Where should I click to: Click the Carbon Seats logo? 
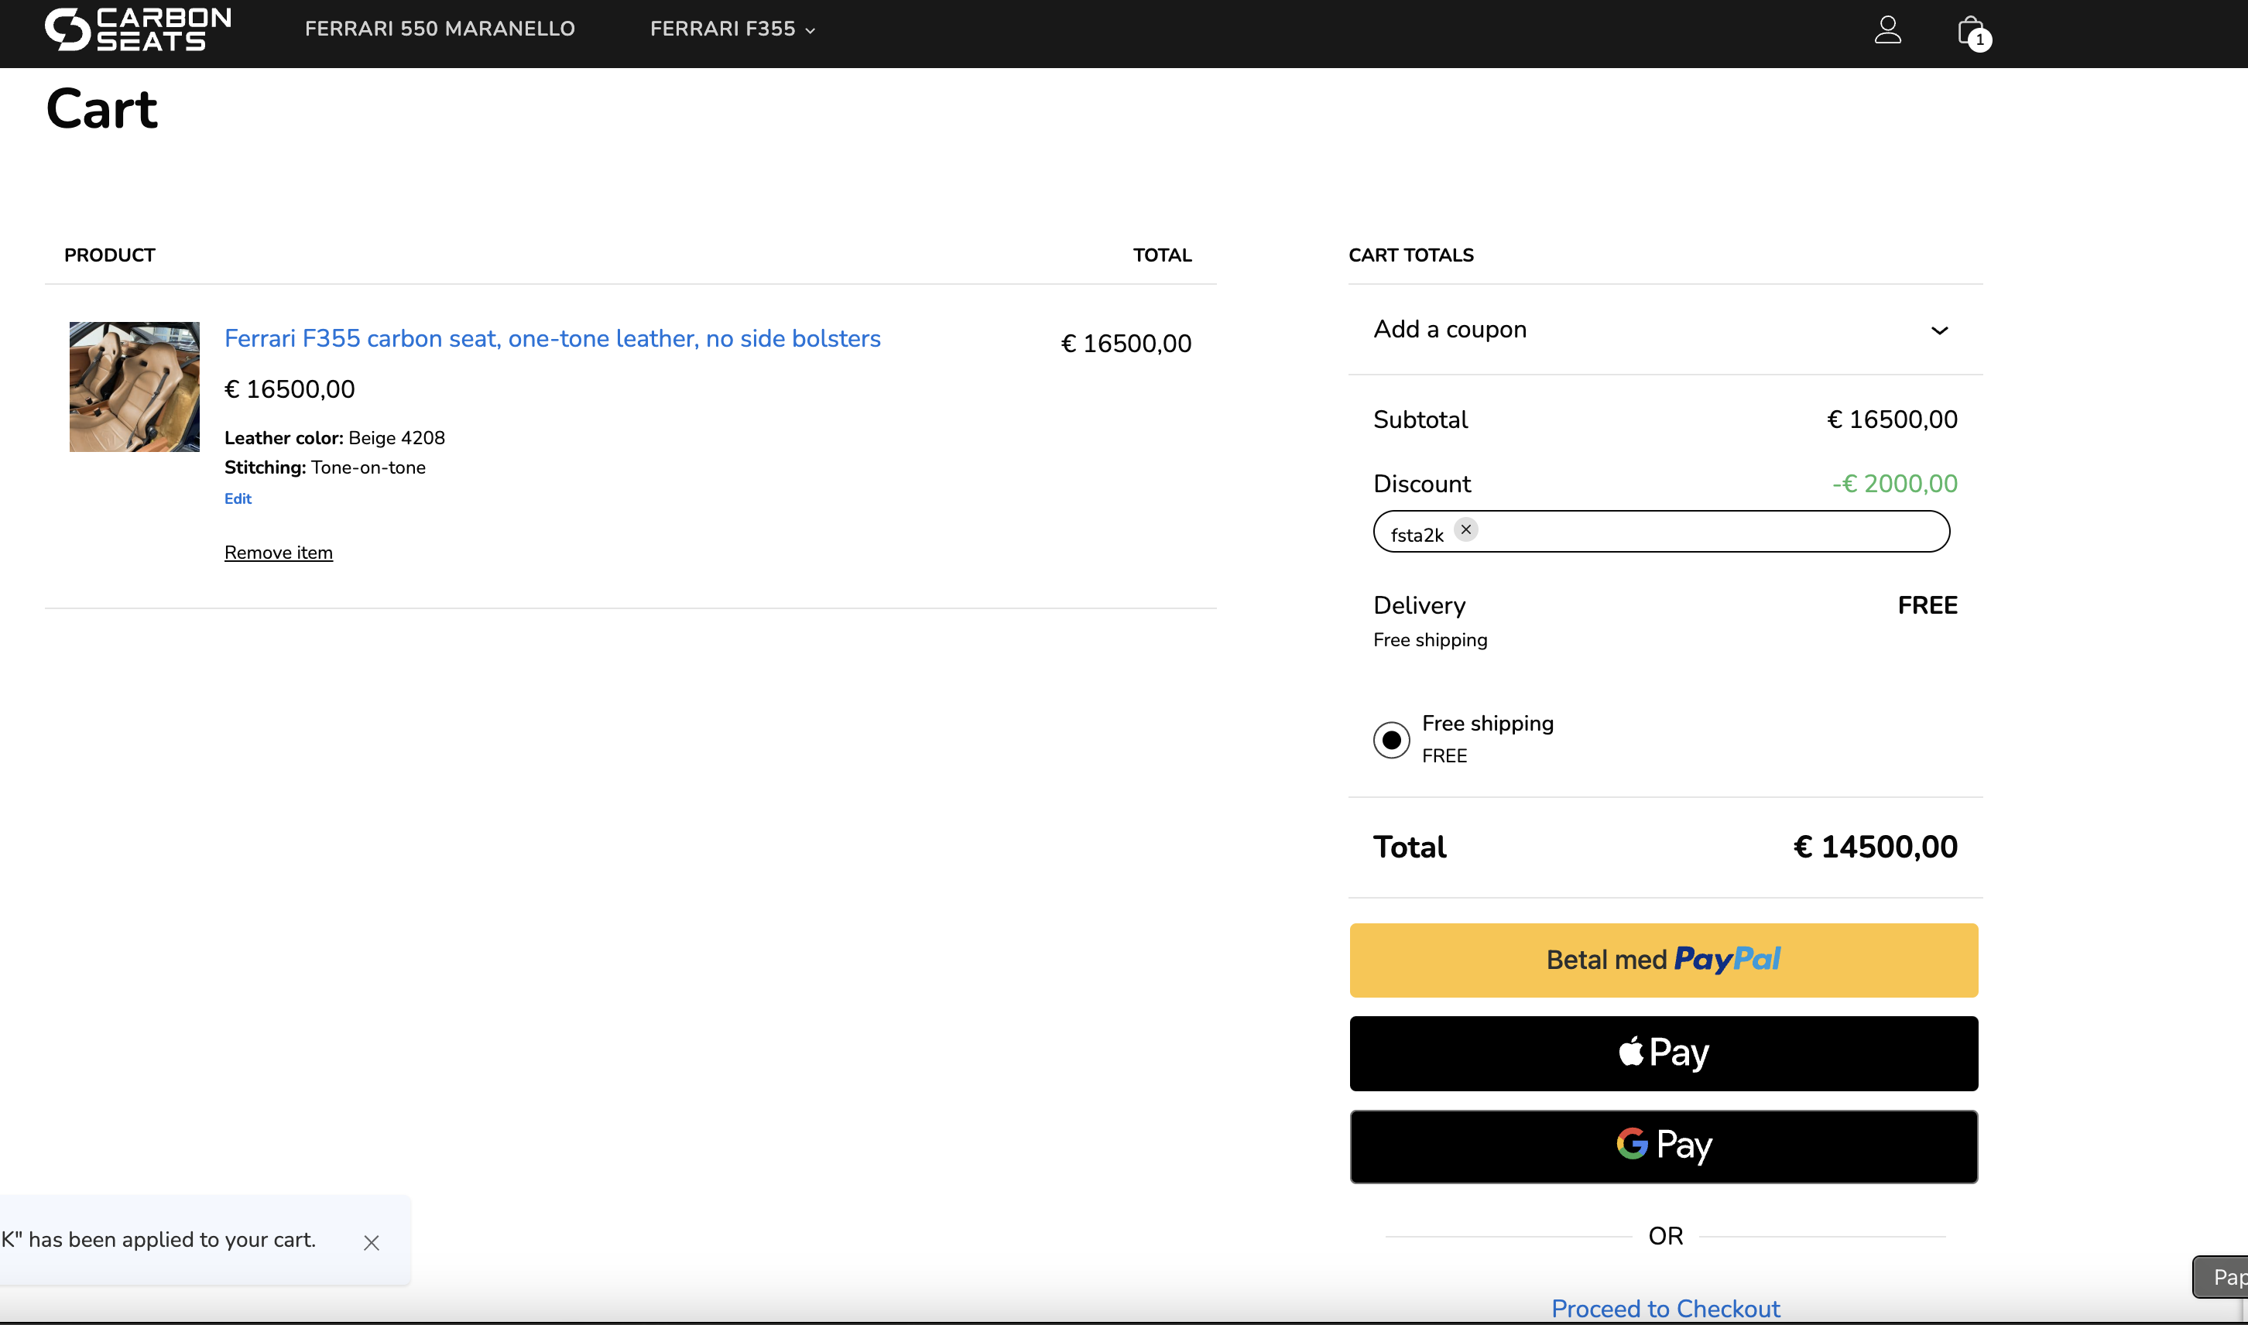point(139,29)
